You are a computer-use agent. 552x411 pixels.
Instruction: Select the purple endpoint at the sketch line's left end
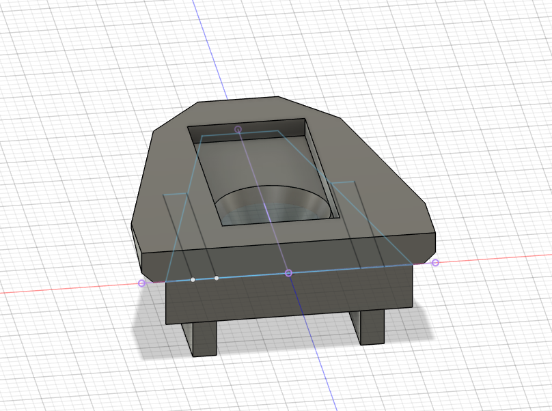[141, 283]
